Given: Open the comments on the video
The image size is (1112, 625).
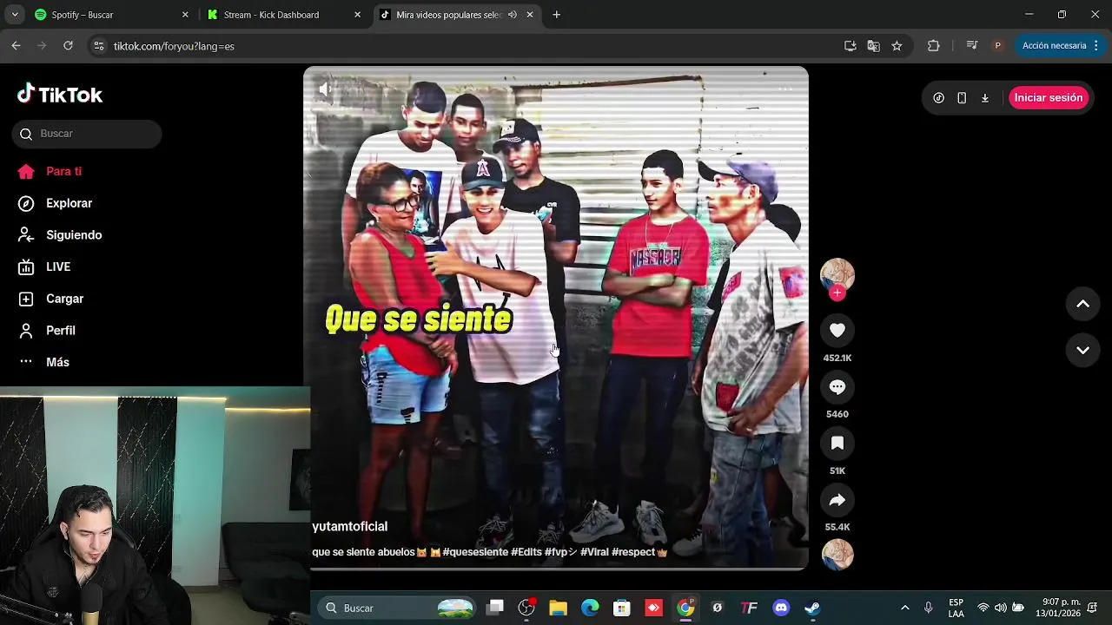Looking at the screenshot, I should coord(837,387).
